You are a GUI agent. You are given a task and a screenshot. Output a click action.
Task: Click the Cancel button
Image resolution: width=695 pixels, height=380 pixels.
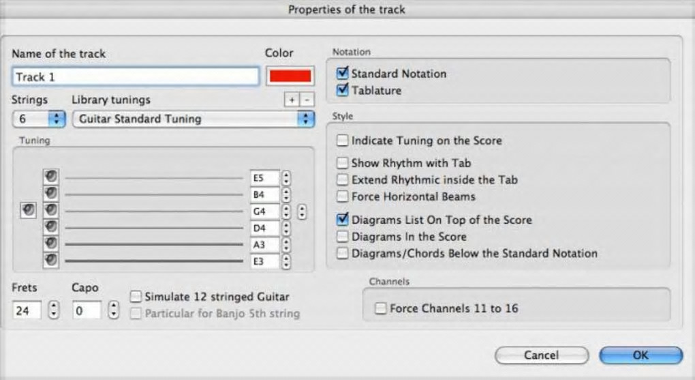pyautogui.click(x=542, y=355)
